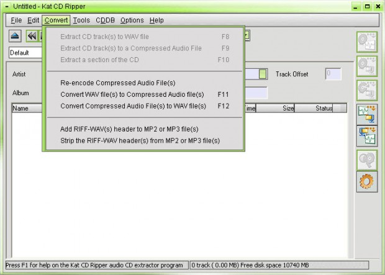The width and height of the screenshot is (385, 275).
Task: Click the green square button beside artist field
Action: [263, 74]
